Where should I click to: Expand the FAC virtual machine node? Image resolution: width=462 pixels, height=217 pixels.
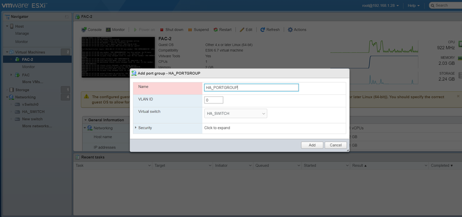[11, 75]
